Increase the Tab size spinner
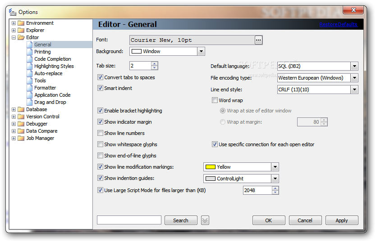Image resolution: width=376 pixels, height=242 pixels. point(155,64)
